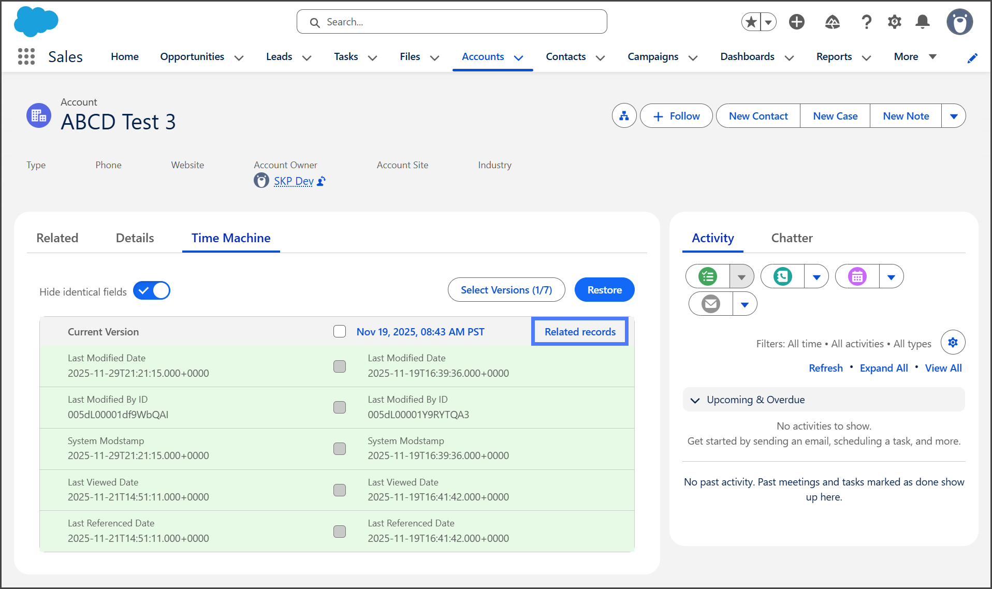Switch to the Details tab
Viewport: 992px width, 589px height.
[x=135, y=238]
